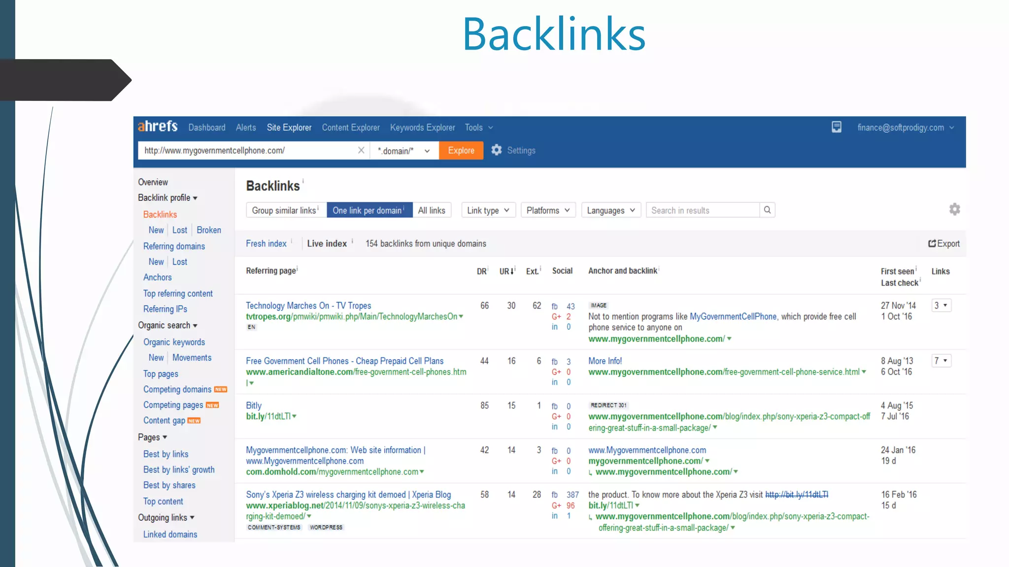The height and width of the screenshot is (567, 1009).
Task: Open table settings gear at right of filters
Action: [x=955, y=210]
